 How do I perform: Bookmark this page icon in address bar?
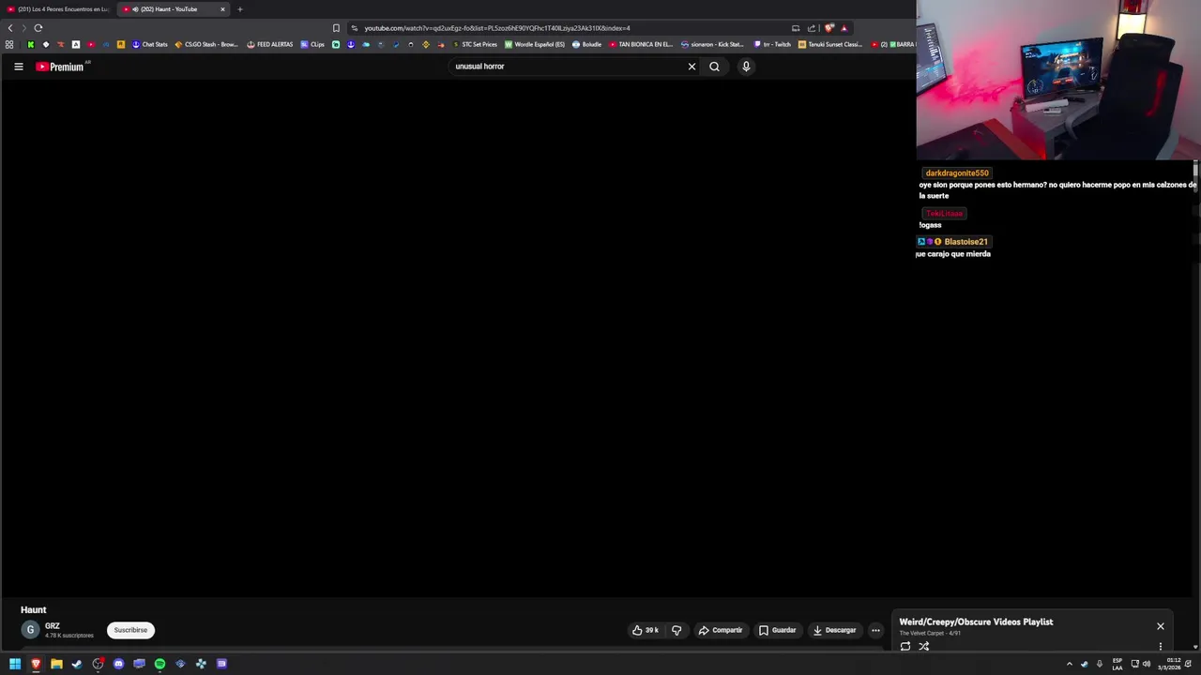(336, 28)
